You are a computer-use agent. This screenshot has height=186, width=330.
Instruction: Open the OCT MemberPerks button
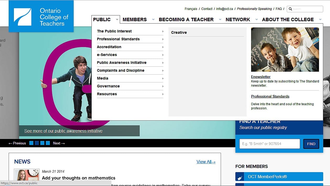coord(279,177)
